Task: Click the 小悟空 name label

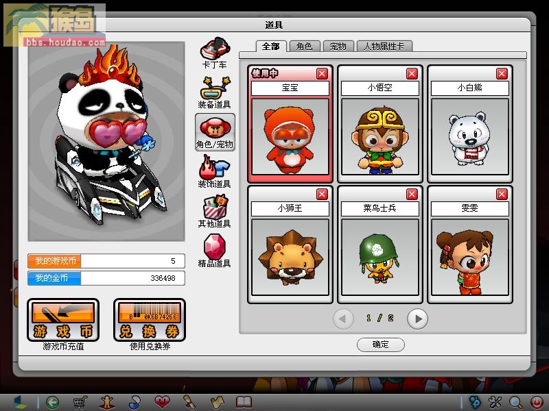Action: tap(380, 88)
